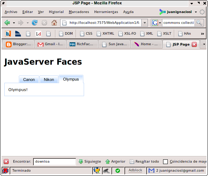This screenshot has width=208, height=176.
Task: Reload the page with the refresh icon
Action: (35, 23)
